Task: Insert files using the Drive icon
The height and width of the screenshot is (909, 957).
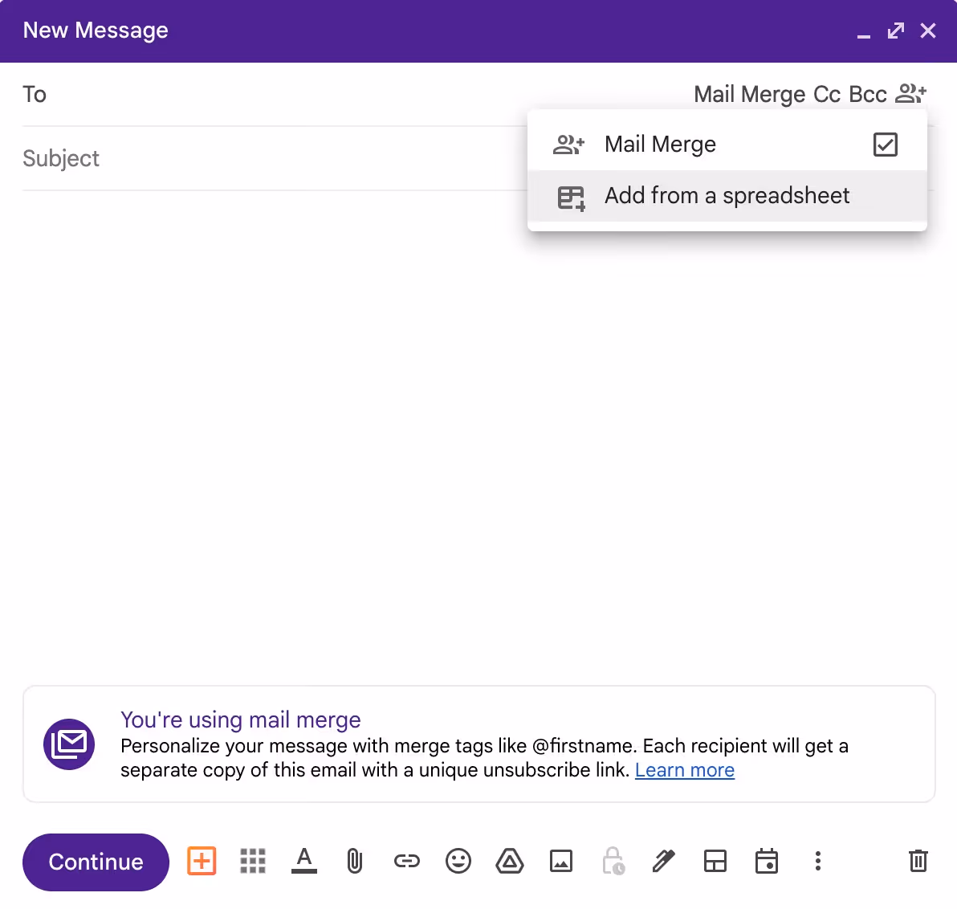Action: (x=510, y=862)
